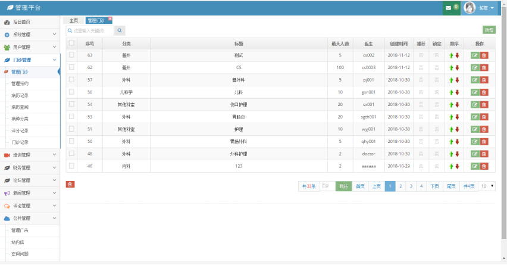Check the checkbox for row 62

(x=71, y=67)
